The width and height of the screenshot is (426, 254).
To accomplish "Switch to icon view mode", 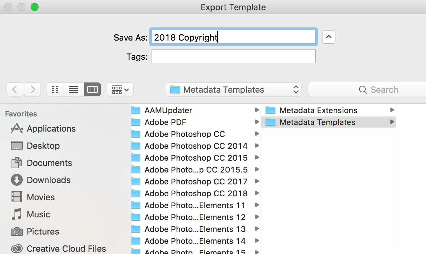I will (x=55, y=89).
